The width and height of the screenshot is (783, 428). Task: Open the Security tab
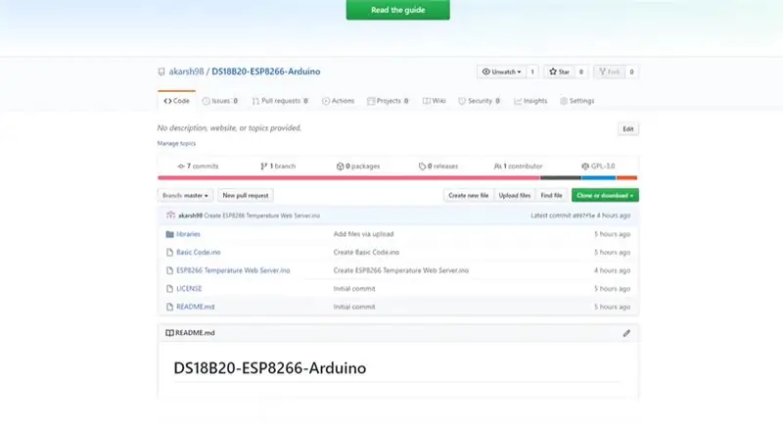tap(479, 101)
